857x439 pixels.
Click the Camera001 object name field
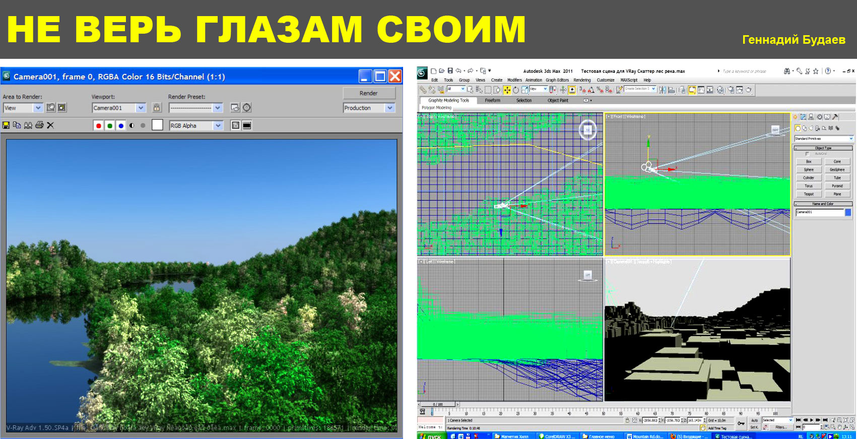(x=819, y=213)
